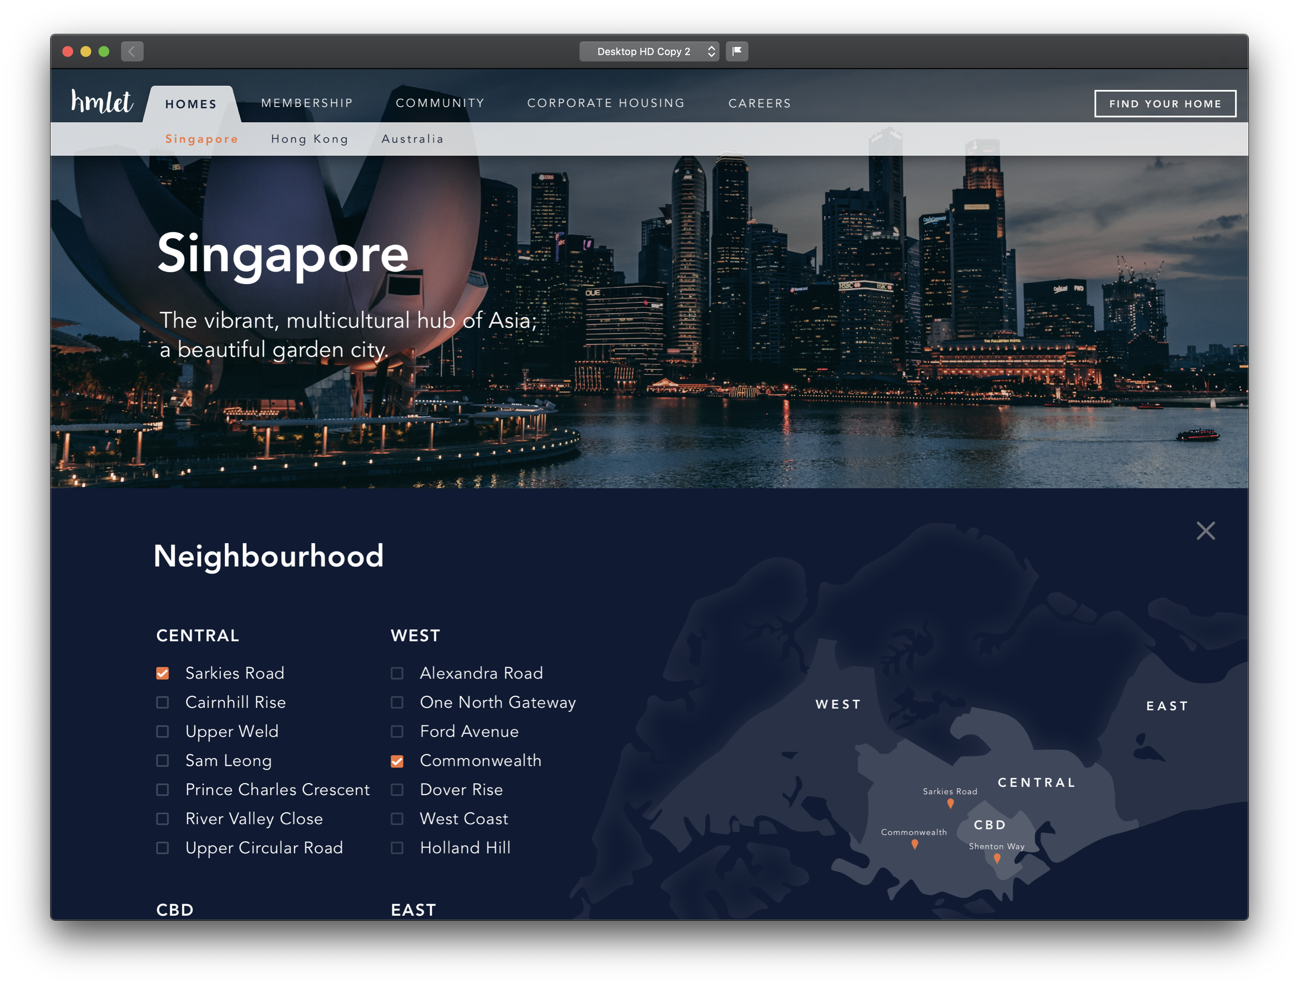Image resolution: width=1299 pixels, height=987 pixels.
Task: Check the Holland Hill checkbox
Action: coord(397,847)
